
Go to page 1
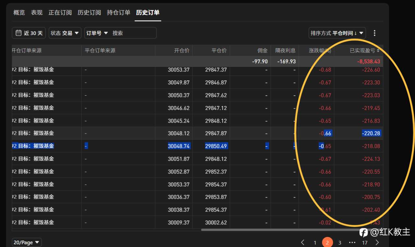point(315,242)
